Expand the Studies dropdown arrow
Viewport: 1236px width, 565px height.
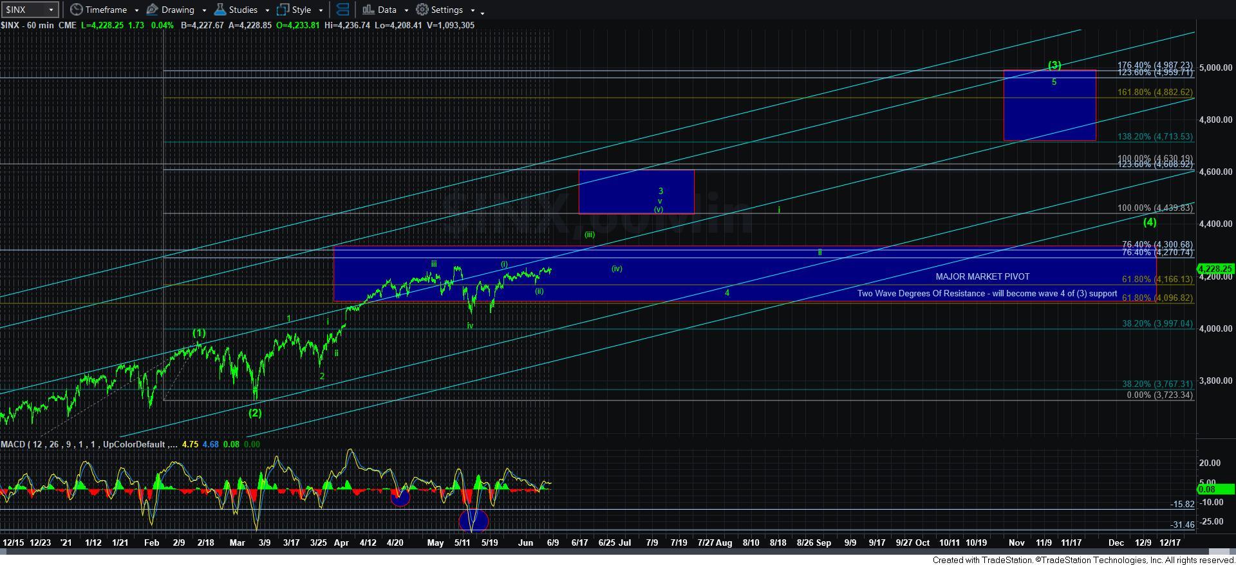(267, 10)
